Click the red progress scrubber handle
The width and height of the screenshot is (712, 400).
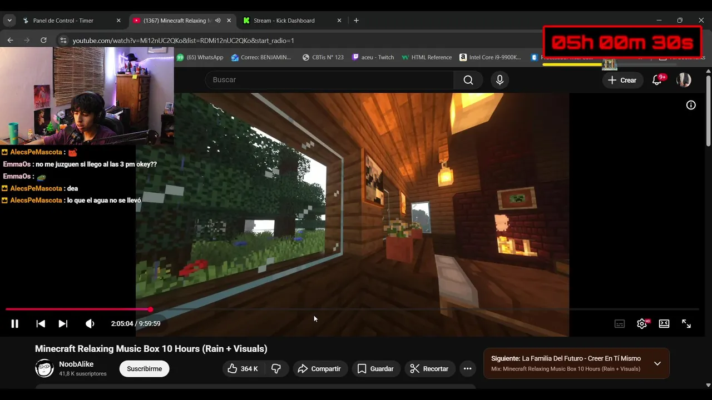tap(150, 309)
